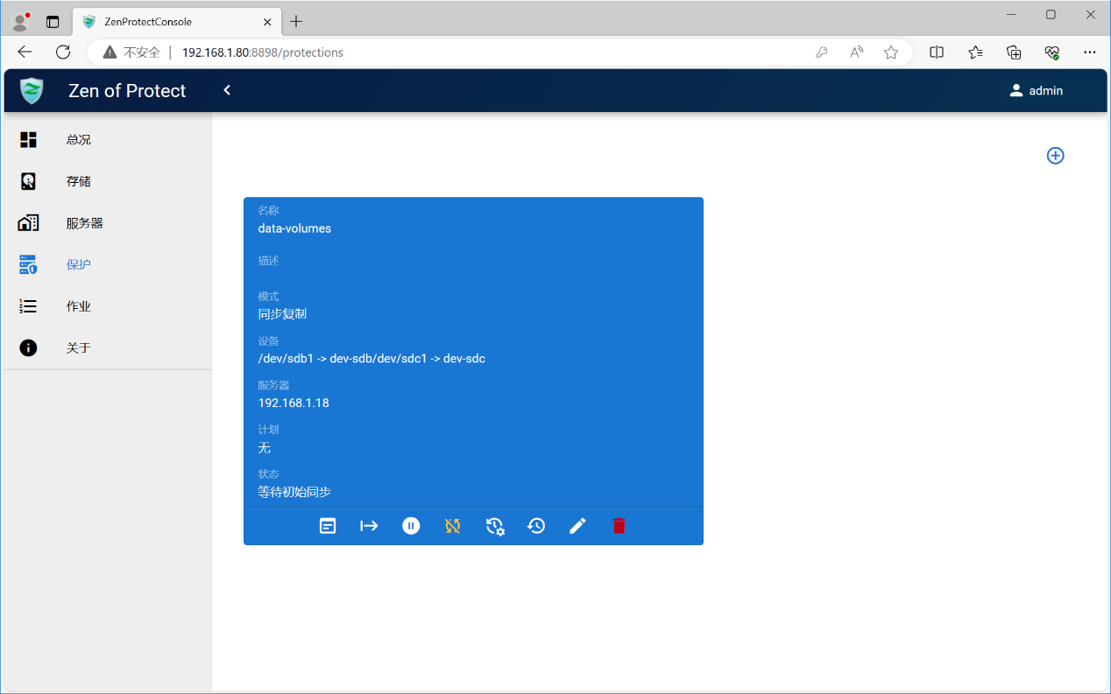Open the browser settings ellipsis menu
Viewport: 1111px width, 694px height.
1090,53
